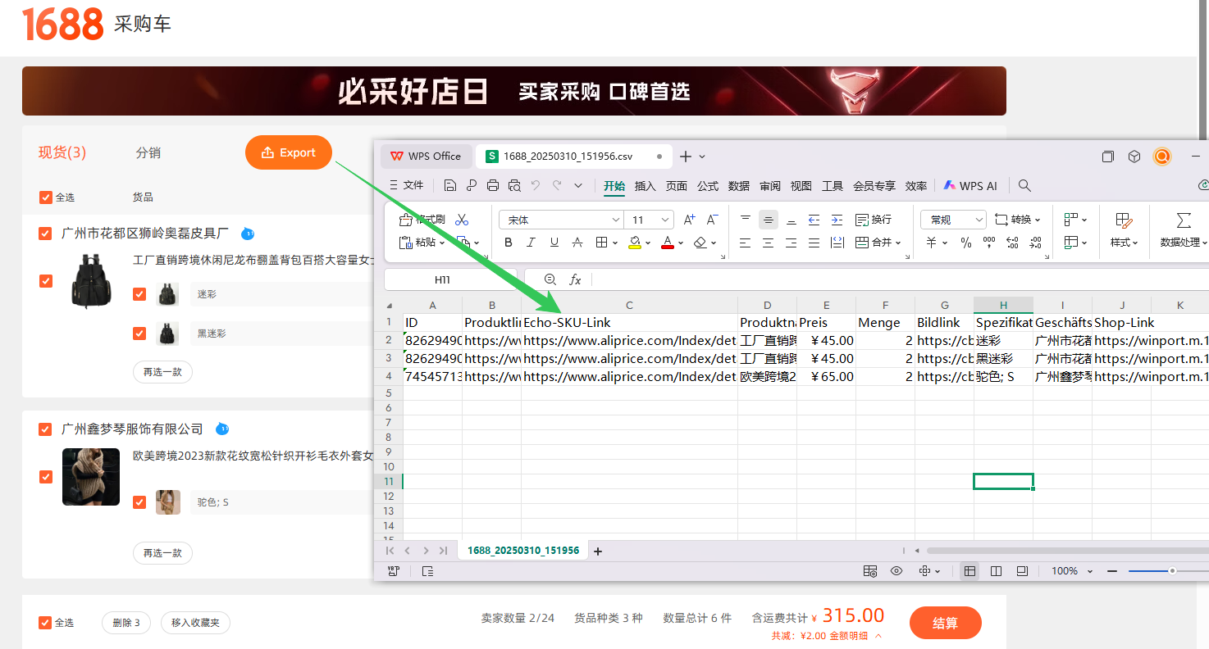Screen dimensions: 1209x649
Task: Cut selection with the scissors icon
Action: (462, 220)
